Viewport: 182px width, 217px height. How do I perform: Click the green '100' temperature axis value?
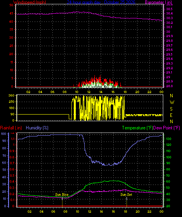[168, 157]
